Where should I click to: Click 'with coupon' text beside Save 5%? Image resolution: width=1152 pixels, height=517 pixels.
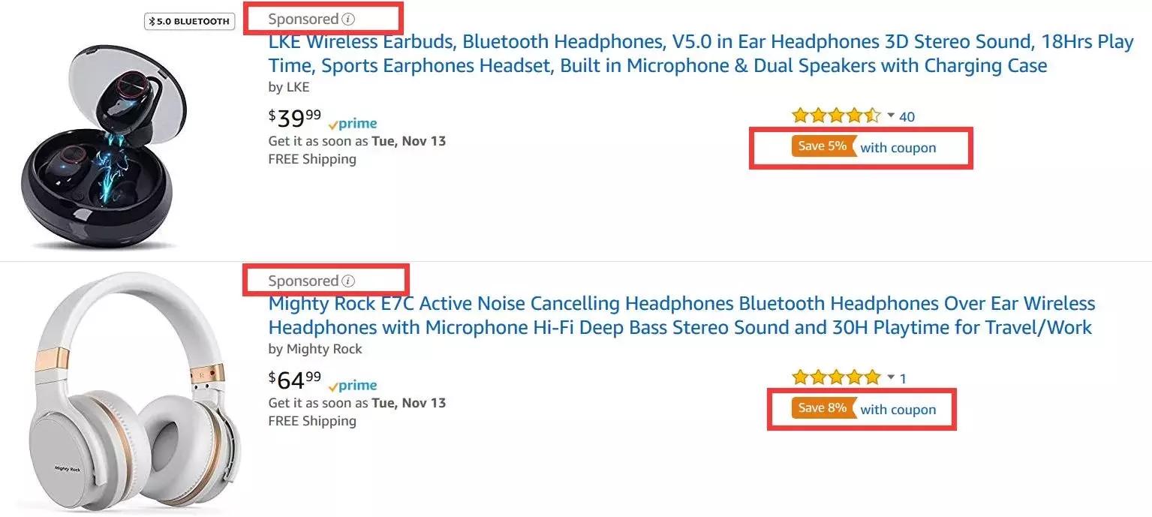[x=898, y=148]
